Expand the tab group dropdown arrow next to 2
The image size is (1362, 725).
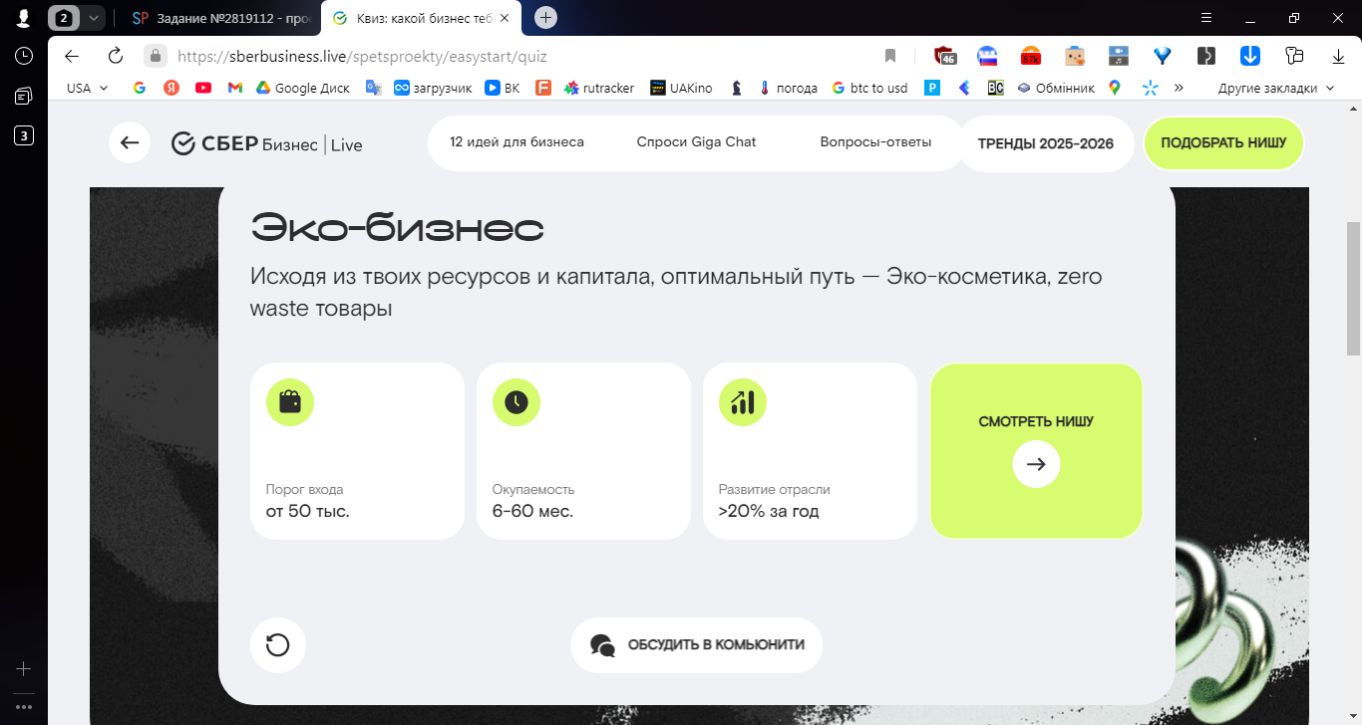[94, 17]
